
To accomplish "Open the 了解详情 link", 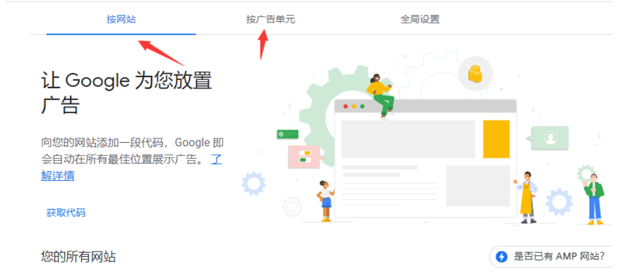I will point(132,167).
